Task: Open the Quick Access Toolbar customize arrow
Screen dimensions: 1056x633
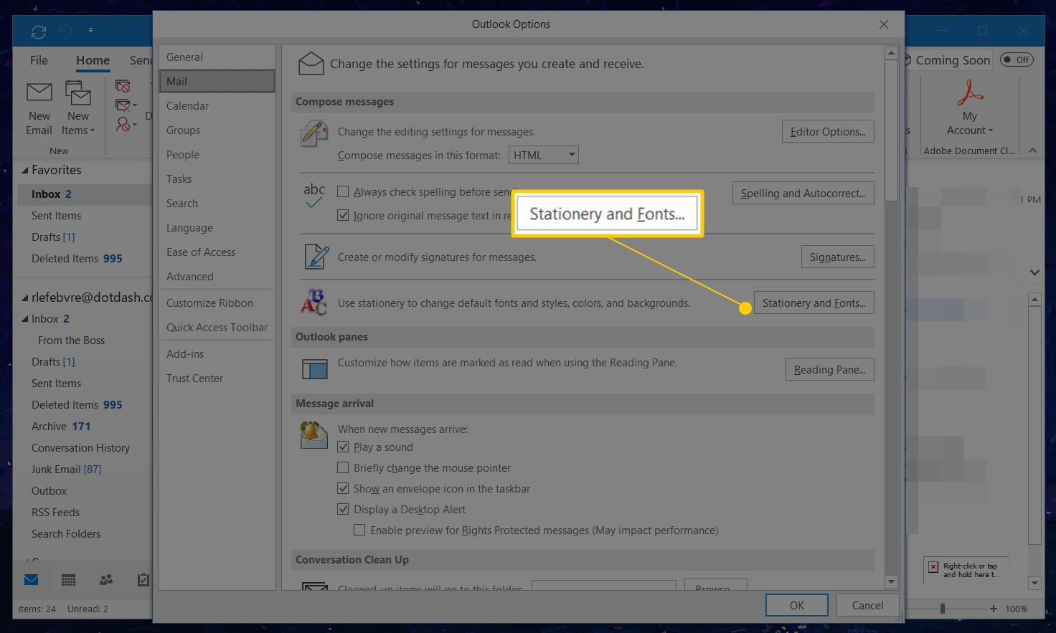Action: (x=90, y=31)
